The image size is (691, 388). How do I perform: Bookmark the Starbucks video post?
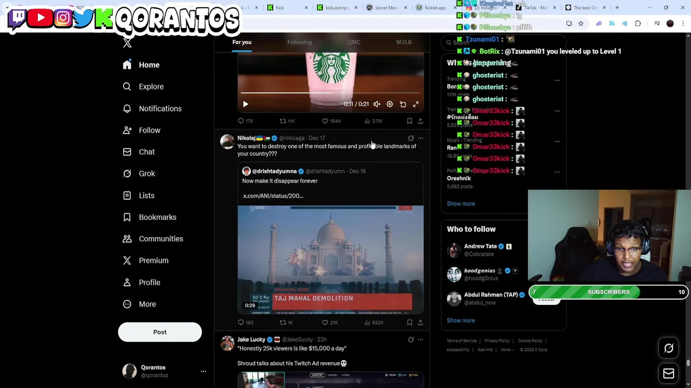[409, 121]
